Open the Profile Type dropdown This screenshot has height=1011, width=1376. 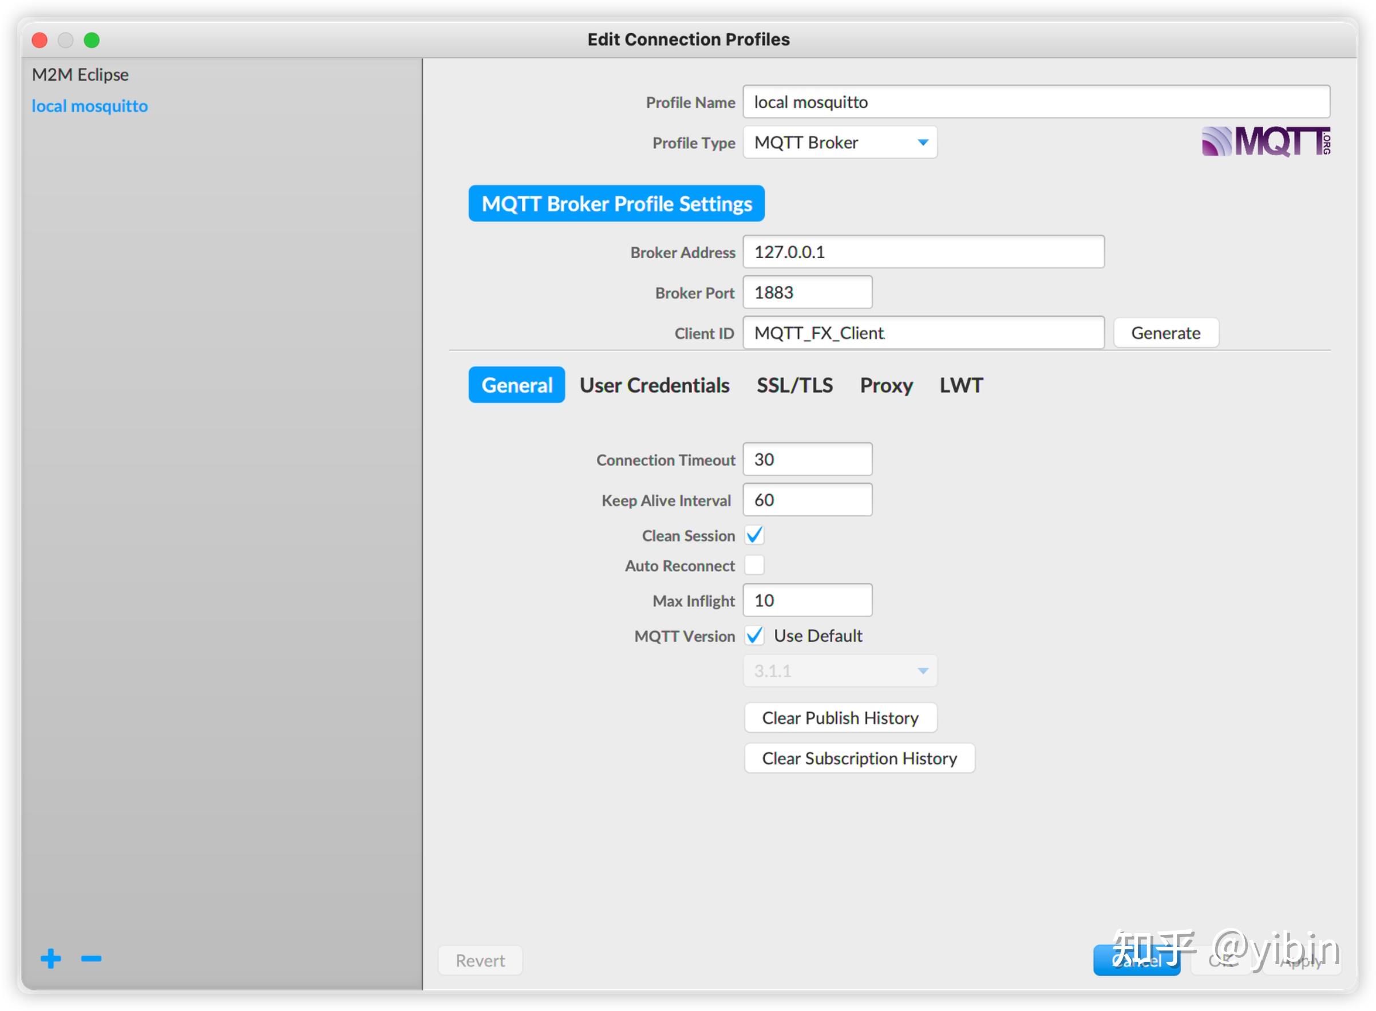(x=840, y=143)
